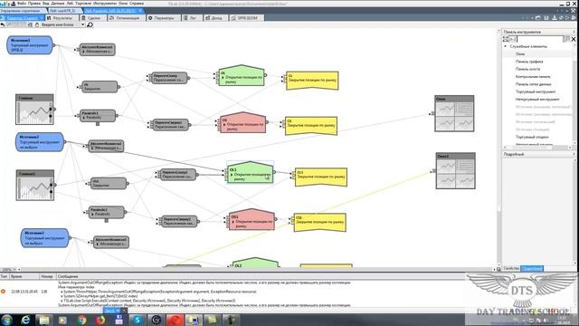The image size is (579, 326).
Task: Open the Инструменты menu
Action: 105,4
